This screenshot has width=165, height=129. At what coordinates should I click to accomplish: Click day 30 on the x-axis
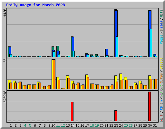pyautogui.click(x=150, y=125)
